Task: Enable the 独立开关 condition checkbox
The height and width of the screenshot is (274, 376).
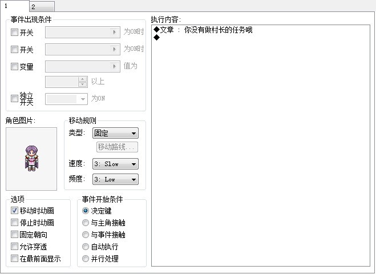Action: point(14,98)
